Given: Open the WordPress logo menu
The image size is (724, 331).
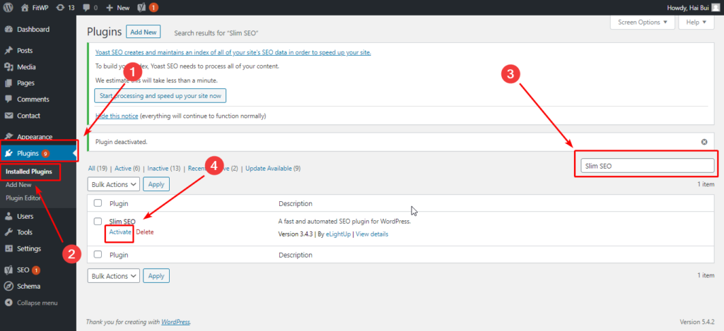Looking at the screenshot, I should click(8, 7).
